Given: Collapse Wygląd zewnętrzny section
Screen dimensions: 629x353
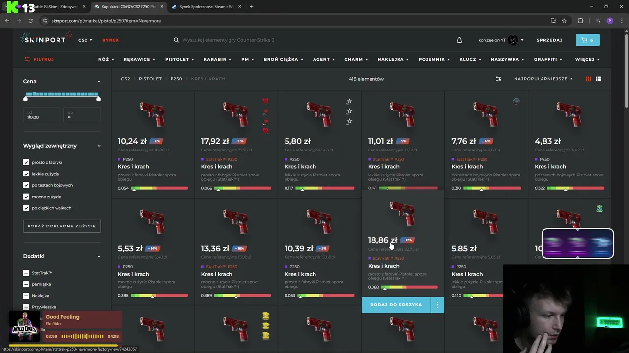Looking at the screenshot, I should (99, 146).
